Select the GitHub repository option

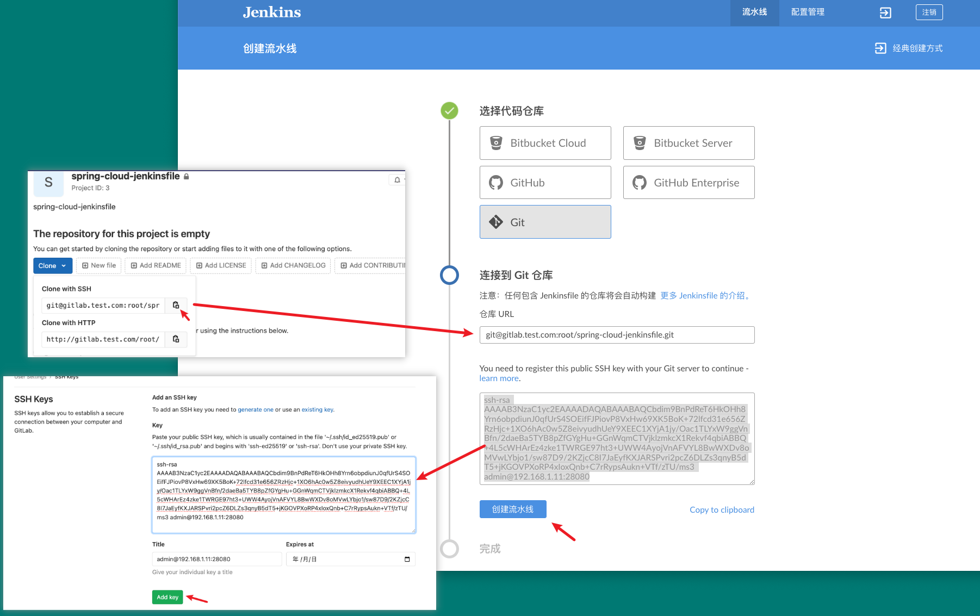click(x=545, y=183)
